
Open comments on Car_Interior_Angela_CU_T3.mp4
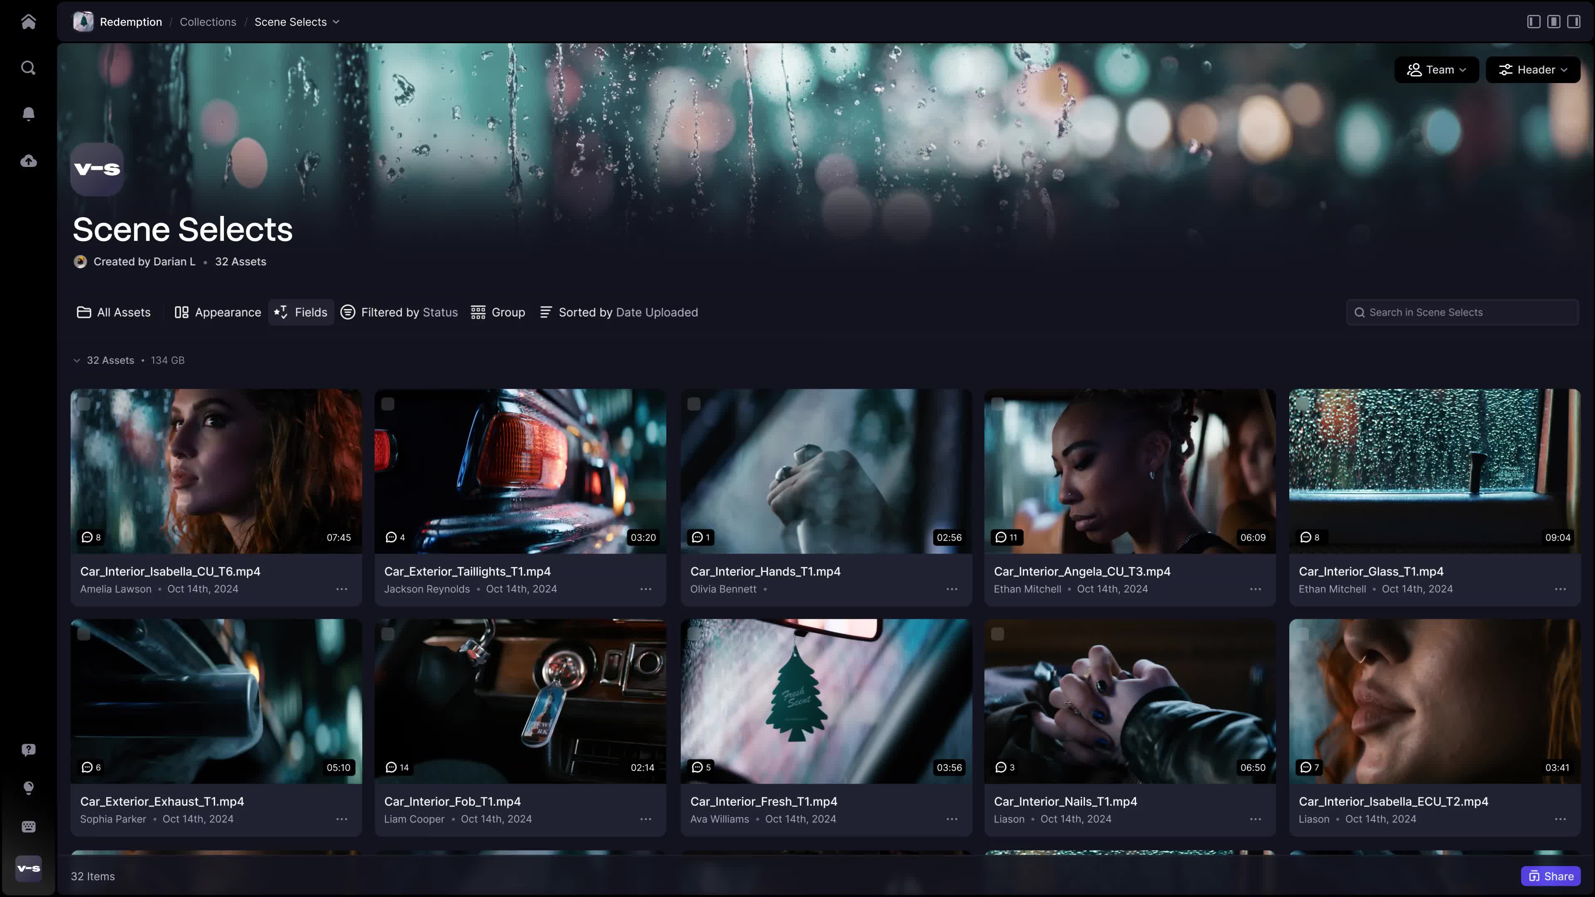pos(1006,537)
